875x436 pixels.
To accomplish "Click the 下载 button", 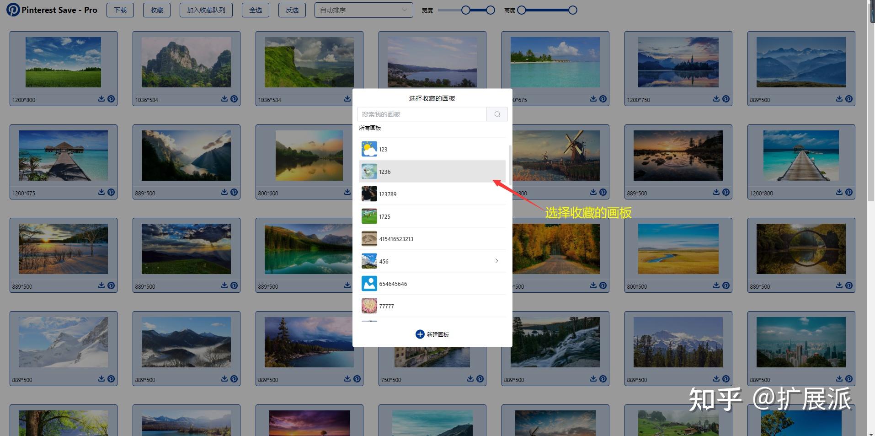I will [x=120, y=10].
